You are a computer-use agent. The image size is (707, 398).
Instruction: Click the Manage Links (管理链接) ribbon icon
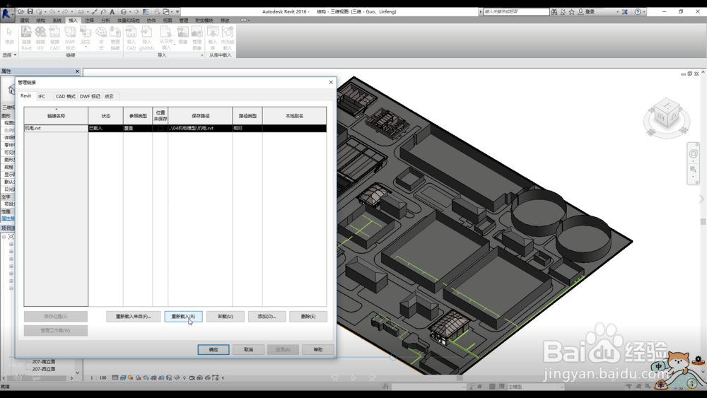pos(115,38)
